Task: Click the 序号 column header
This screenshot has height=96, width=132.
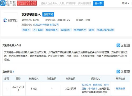Action: 7,79
